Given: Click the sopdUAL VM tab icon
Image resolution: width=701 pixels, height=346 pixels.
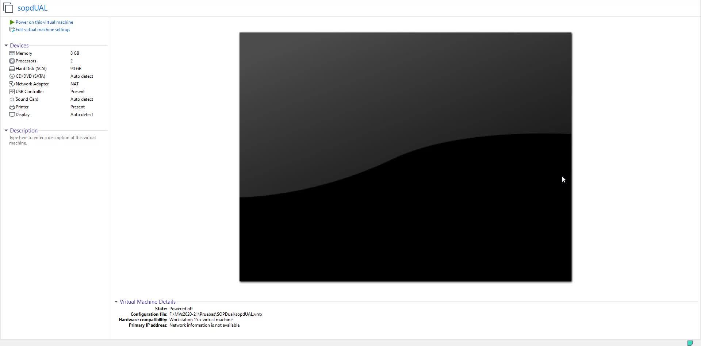Looking at the screenshot, I should click(8, 8).
